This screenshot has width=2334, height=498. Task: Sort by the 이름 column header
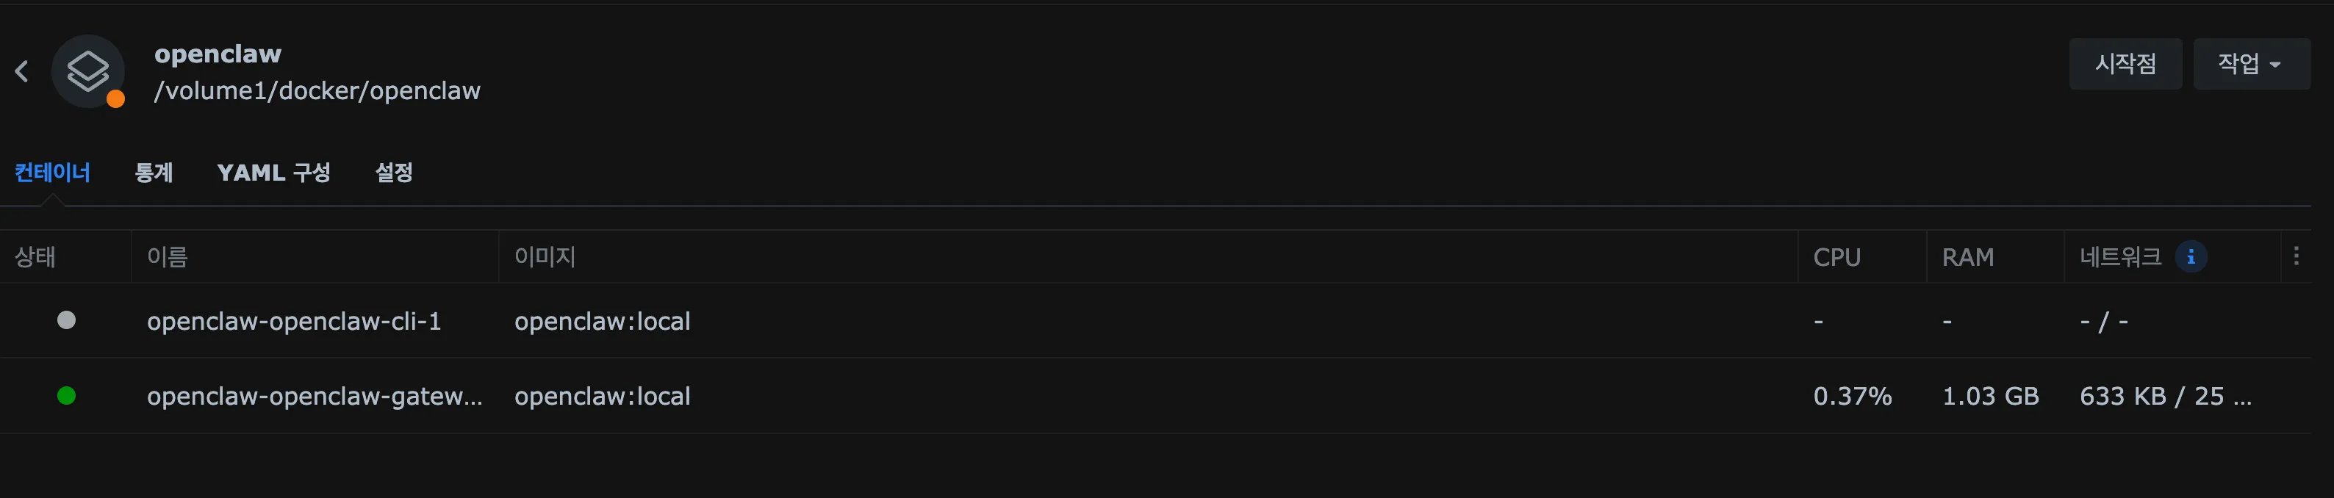pos(168,257)
